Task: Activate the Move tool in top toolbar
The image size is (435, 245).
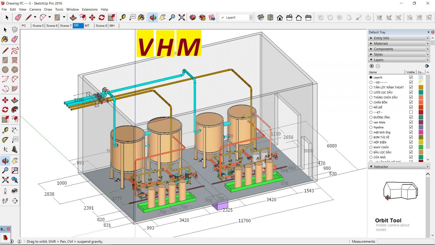Action: [92, 17]
